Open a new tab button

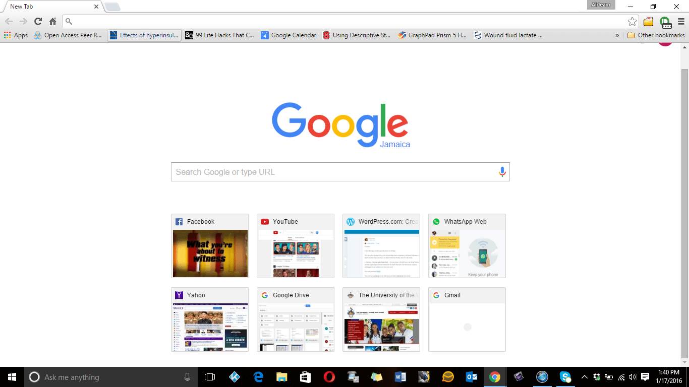112,7
